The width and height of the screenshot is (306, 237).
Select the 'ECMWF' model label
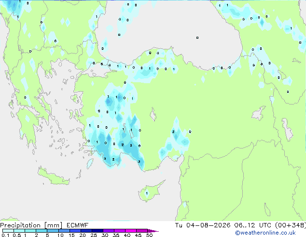(78, 225)
